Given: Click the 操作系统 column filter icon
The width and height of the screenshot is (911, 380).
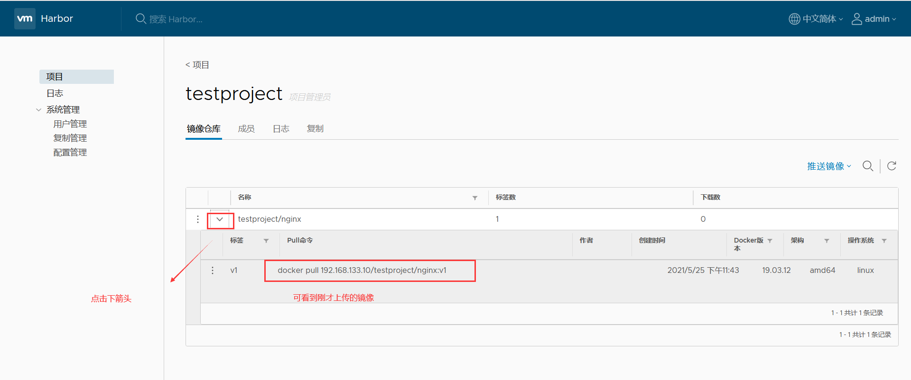Looking at the screenshot, I should coord(884,241).
